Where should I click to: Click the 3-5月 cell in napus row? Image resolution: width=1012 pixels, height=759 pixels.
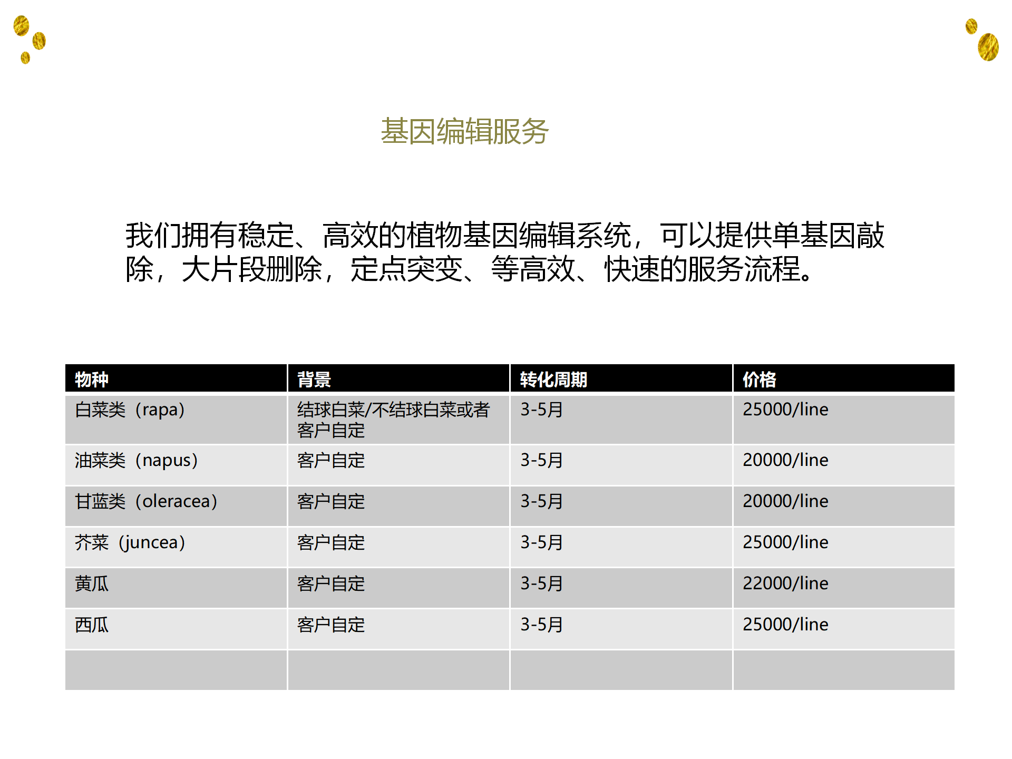(x=621, y=465)
